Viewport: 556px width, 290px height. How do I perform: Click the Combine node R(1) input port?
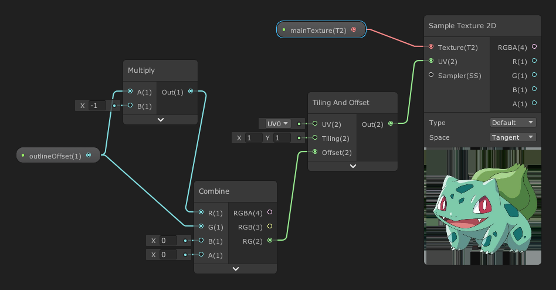[201, 212]
